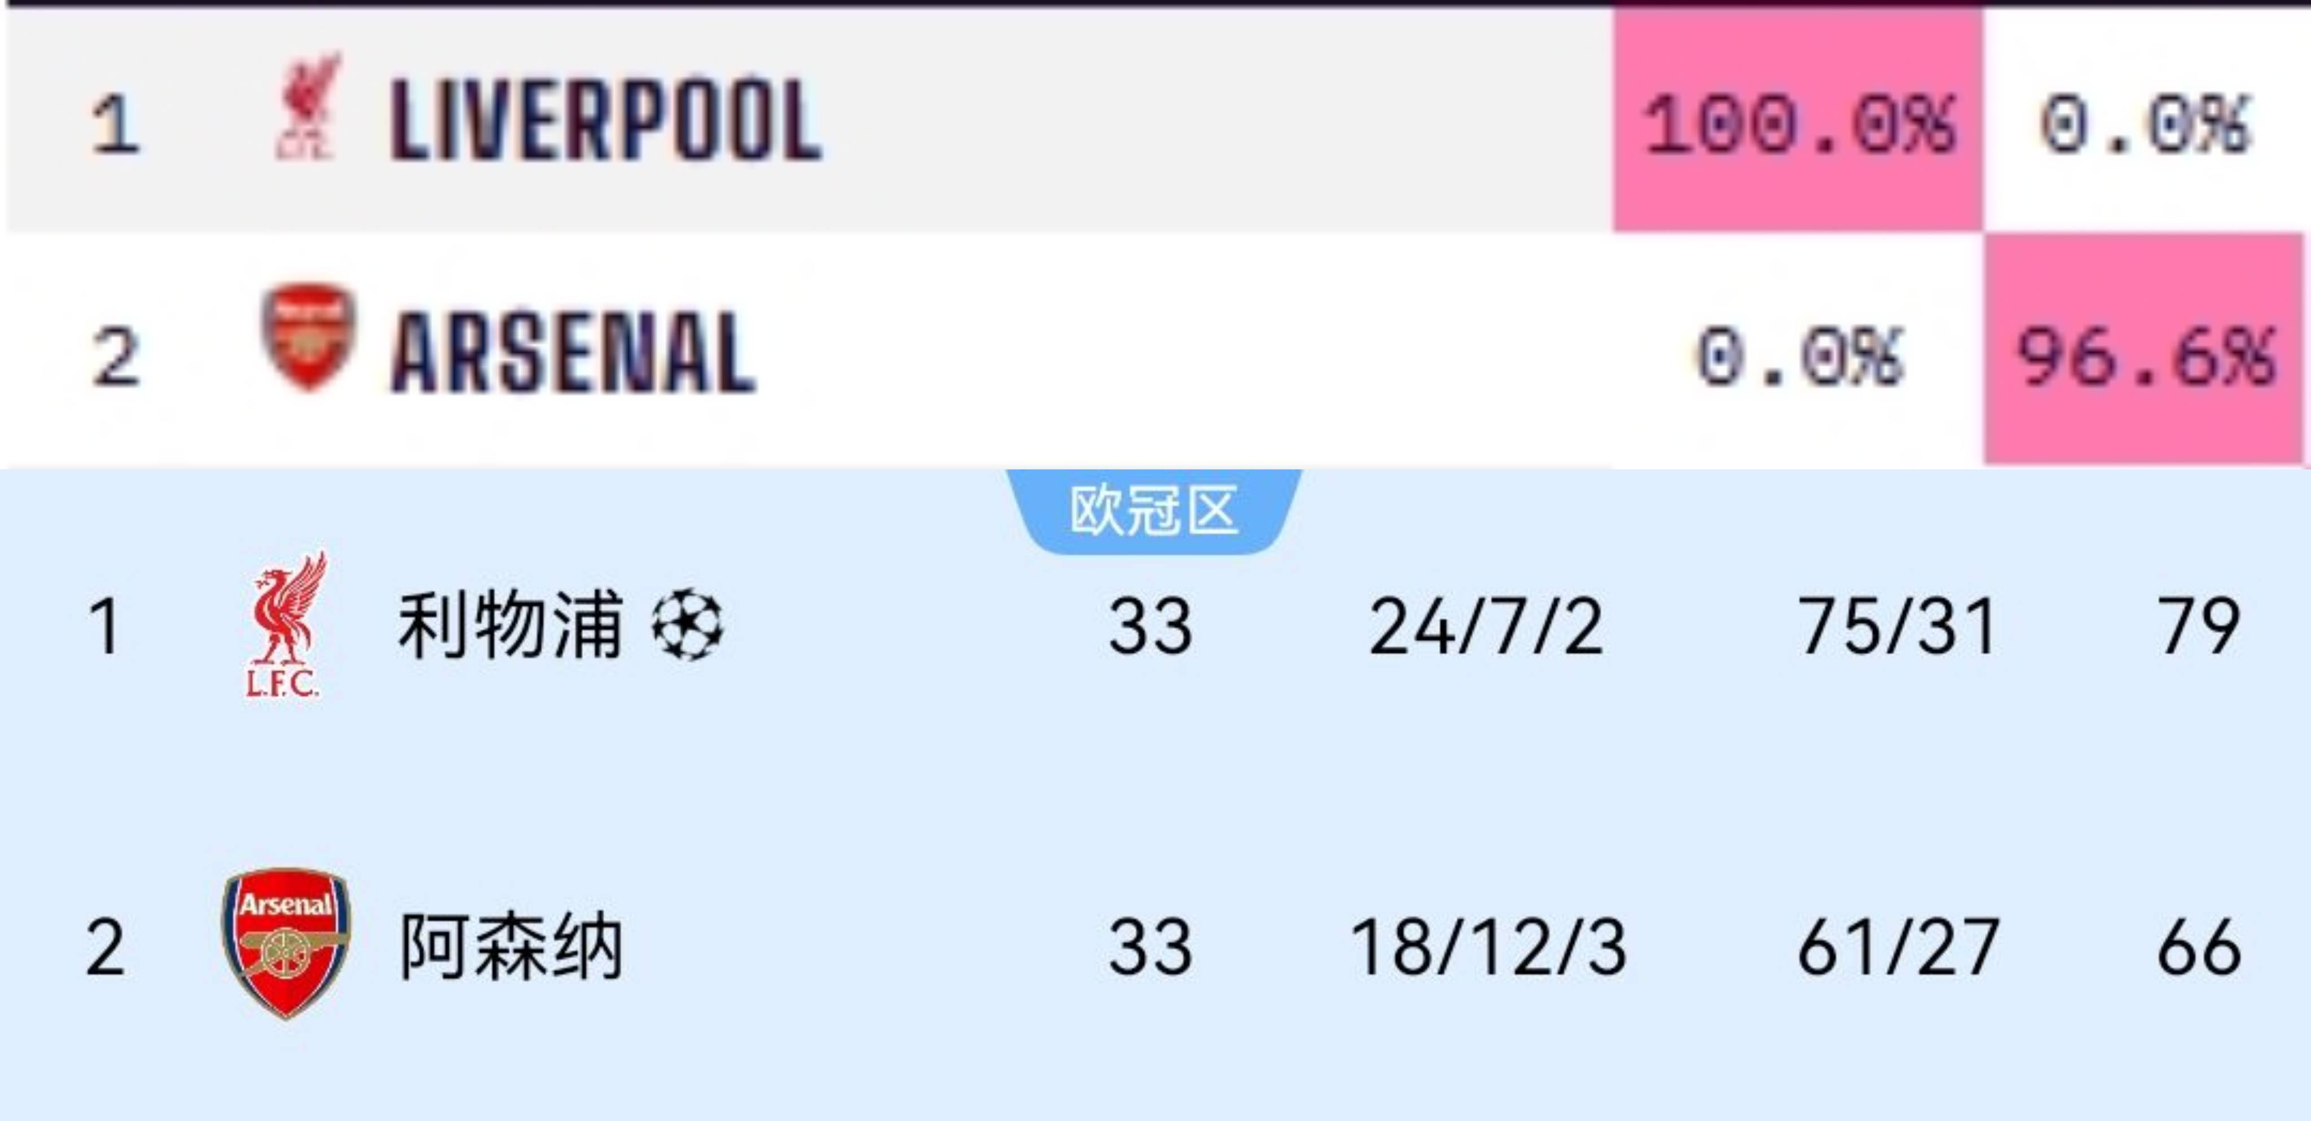
Task: Click the pink 100.0% probability cell
Action: [1798, 120]
